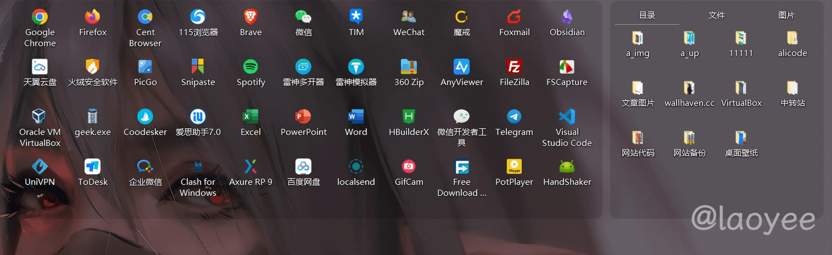Open the PicGo shortcut
Viewport: 832px width, 255px height.
click(x=145, y=67)
